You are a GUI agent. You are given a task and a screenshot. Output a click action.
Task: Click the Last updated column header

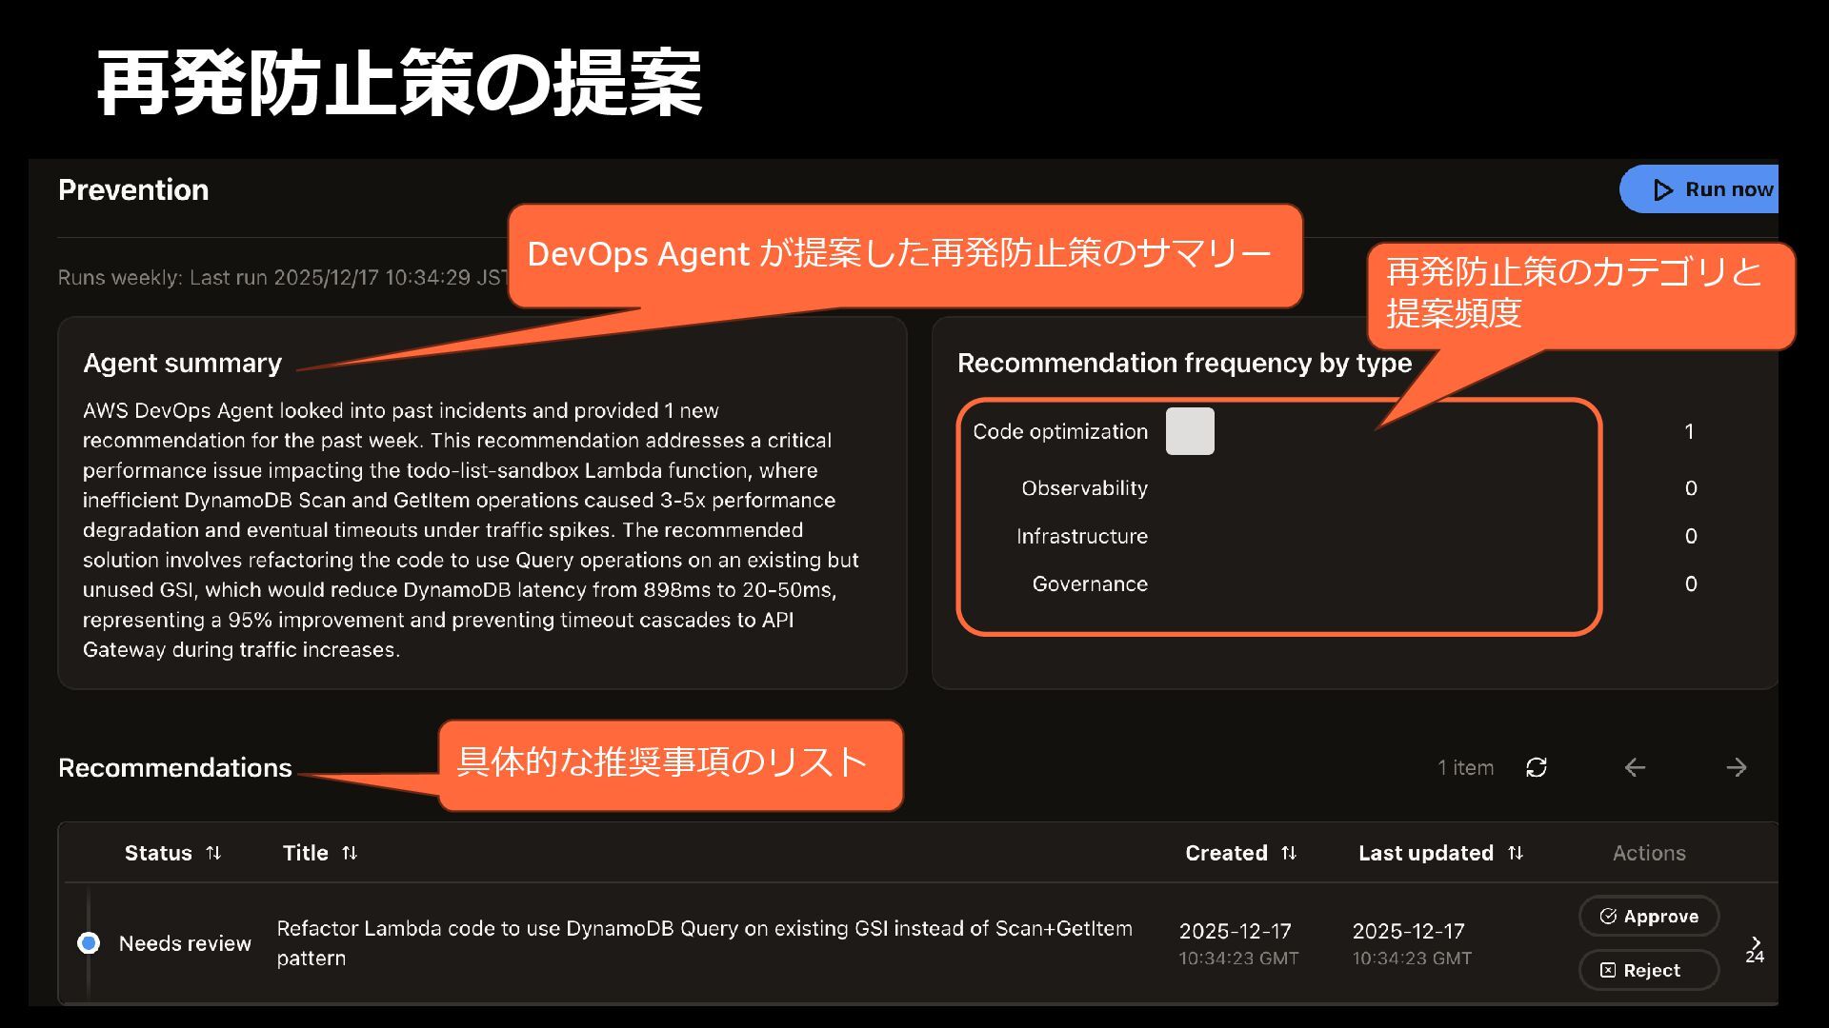pos(1425,853)
